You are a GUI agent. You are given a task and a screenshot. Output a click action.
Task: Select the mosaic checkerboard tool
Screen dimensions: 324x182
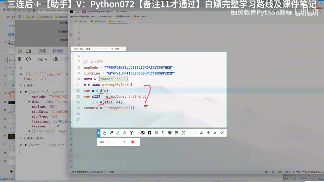point(143,133)
